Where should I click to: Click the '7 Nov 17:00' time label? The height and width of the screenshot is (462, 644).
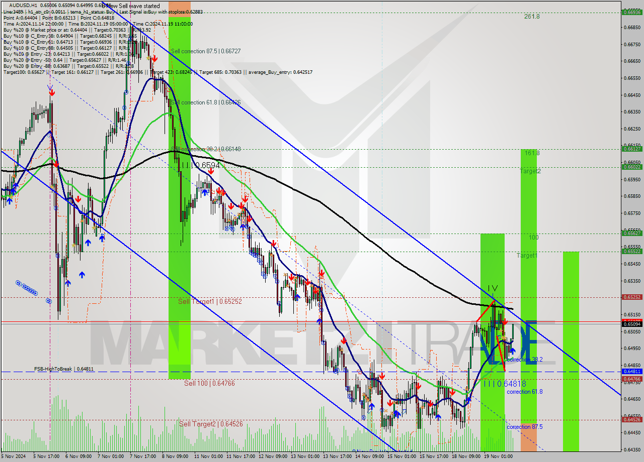(143, 456)
